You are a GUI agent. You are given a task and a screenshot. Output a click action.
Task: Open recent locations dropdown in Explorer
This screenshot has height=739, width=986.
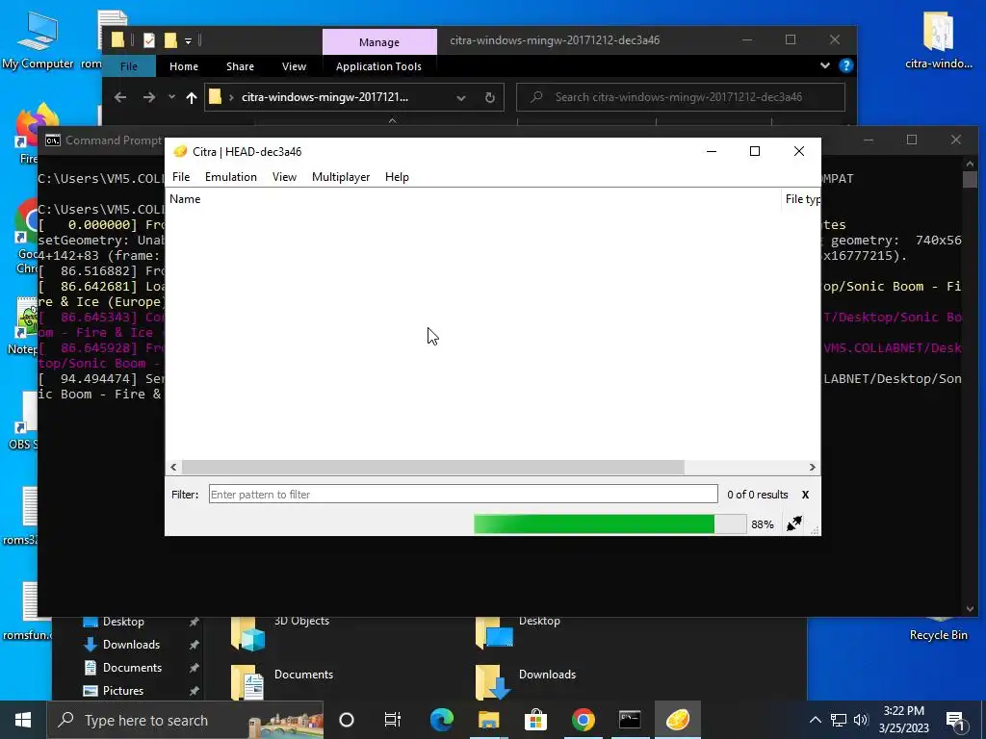click(x=171, y=97)
